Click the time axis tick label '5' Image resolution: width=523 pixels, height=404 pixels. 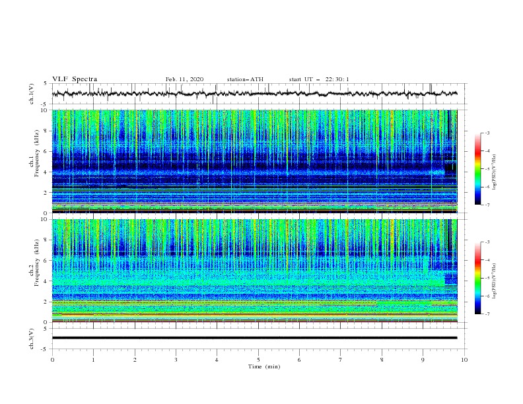tap(258, 360)
